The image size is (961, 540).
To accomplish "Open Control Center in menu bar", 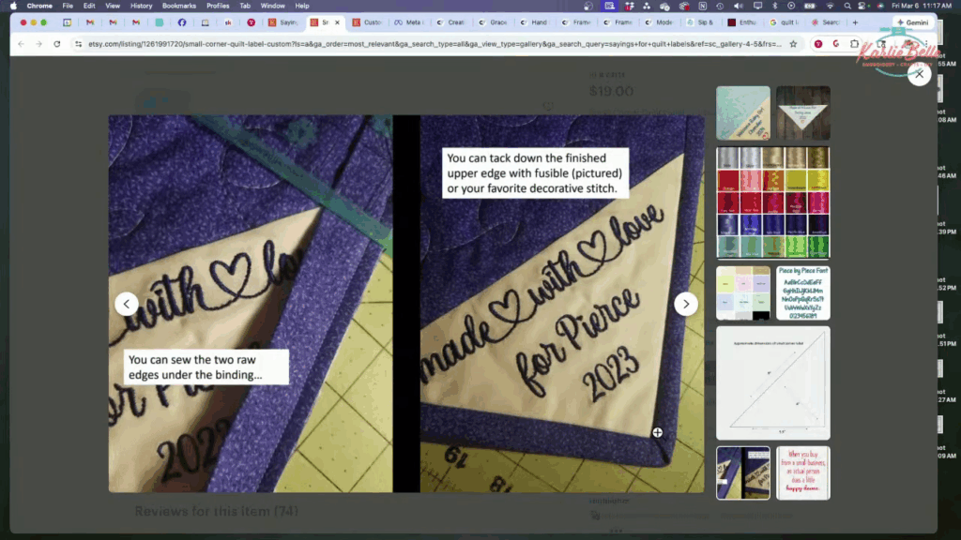I will (x=863, y=6).
